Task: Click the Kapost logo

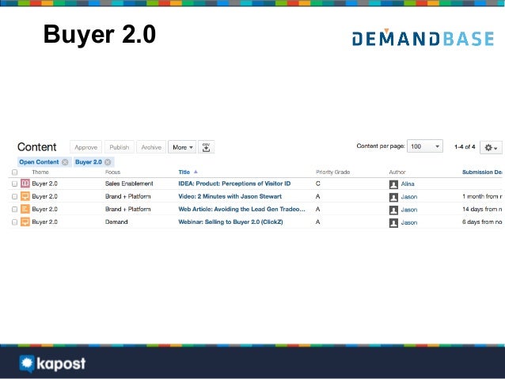Action: click(x=52, y=363)
